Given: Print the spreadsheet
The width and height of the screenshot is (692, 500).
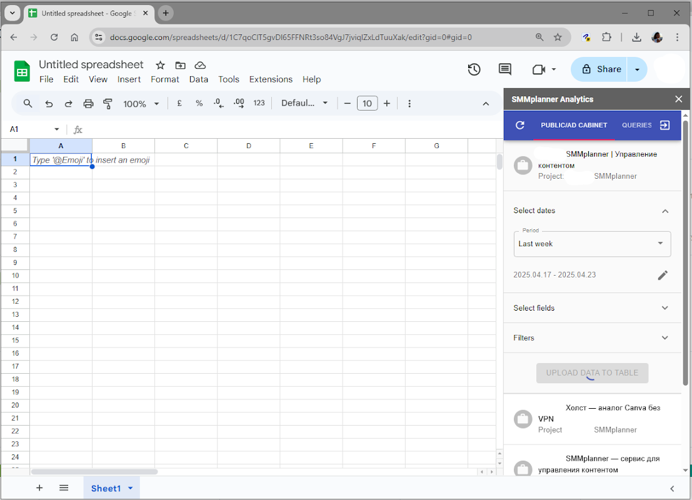Looking at the screenshot, I should 88,104.
